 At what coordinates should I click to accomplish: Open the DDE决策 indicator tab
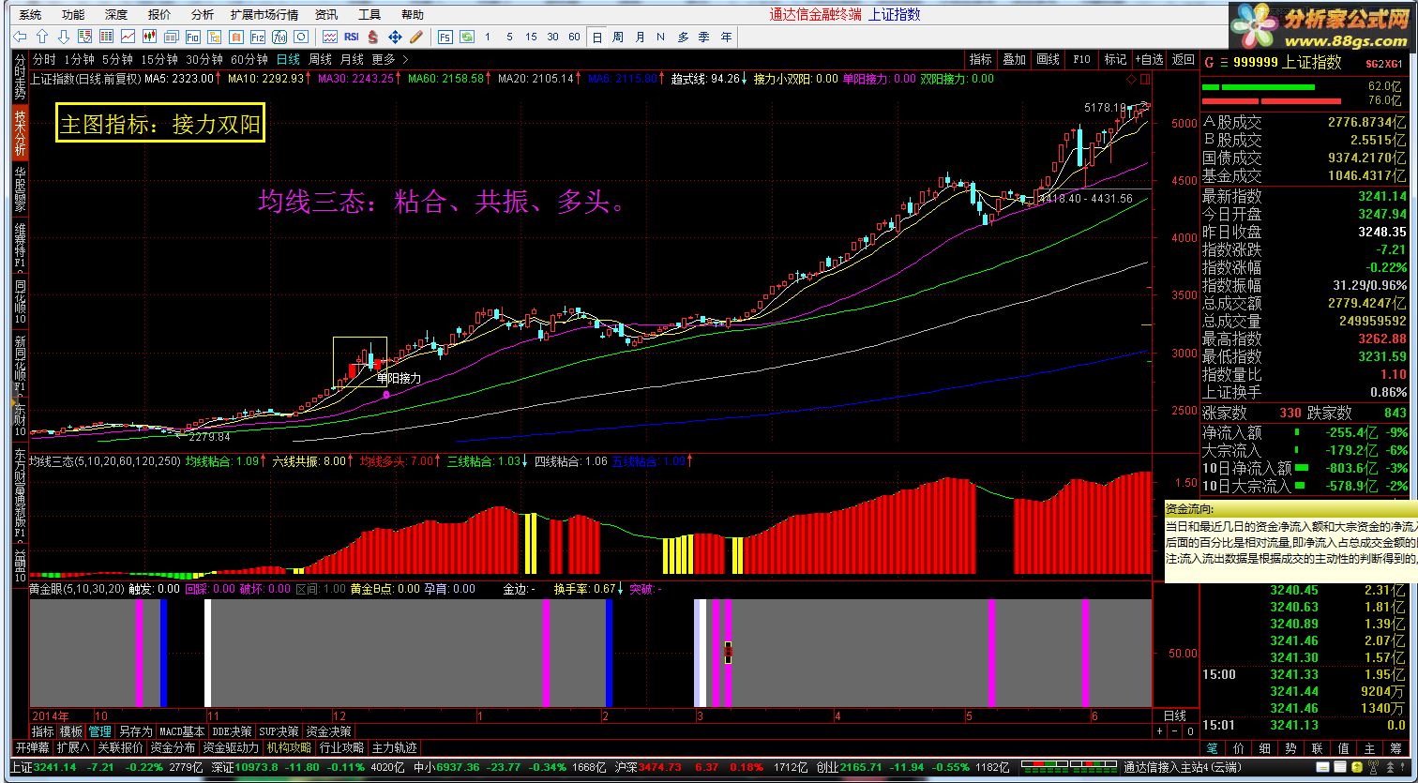point(233,731)
